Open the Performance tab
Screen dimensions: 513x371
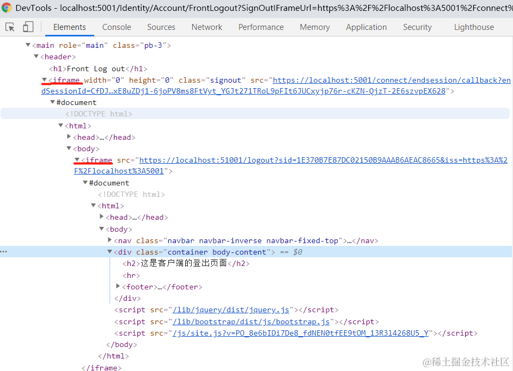(x=261, y=27)
